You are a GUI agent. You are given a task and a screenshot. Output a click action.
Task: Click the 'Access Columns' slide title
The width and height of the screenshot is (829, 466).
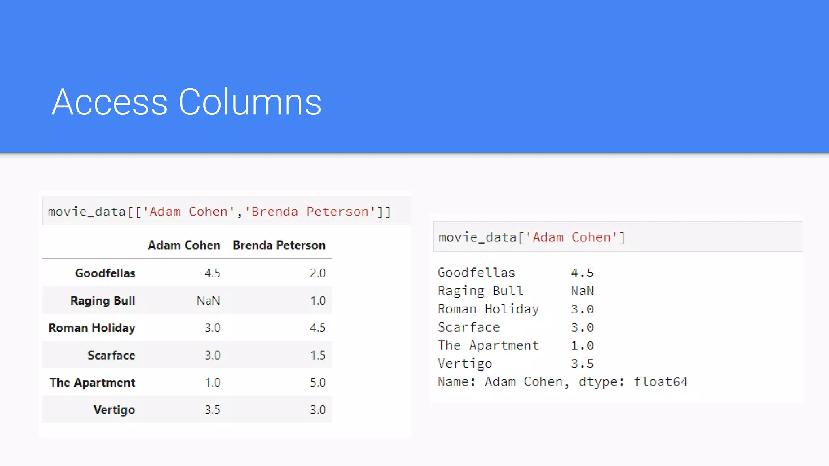187,102
